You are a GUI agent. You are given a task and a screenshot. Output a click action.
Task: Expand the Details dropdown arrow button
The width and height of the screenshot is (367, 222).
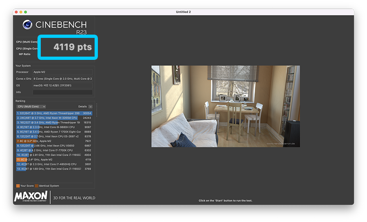pos(91,107)
